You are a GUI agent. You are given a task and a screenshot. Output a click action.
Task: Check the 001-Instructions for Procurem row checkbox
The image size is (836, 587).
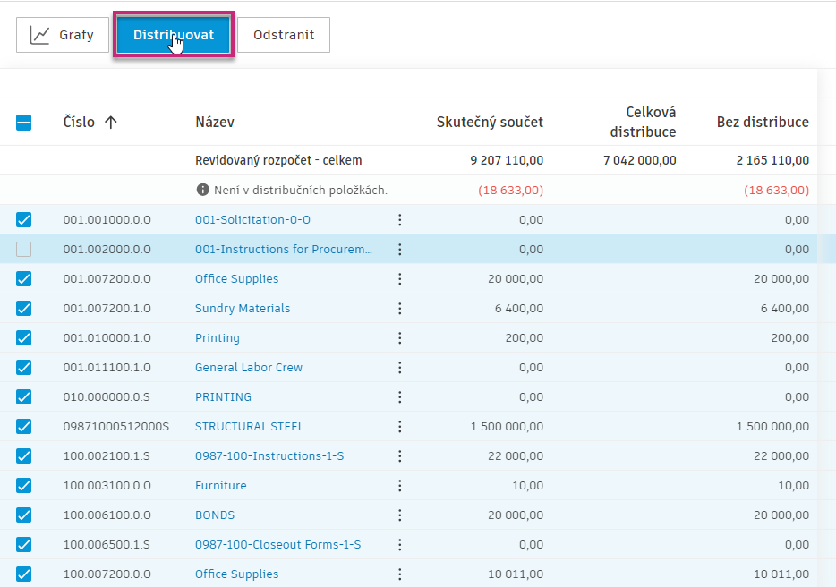(x=23, y=249)
